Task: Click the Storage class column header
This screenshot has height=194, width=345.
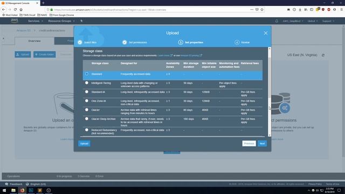Action: coord(100,64)
